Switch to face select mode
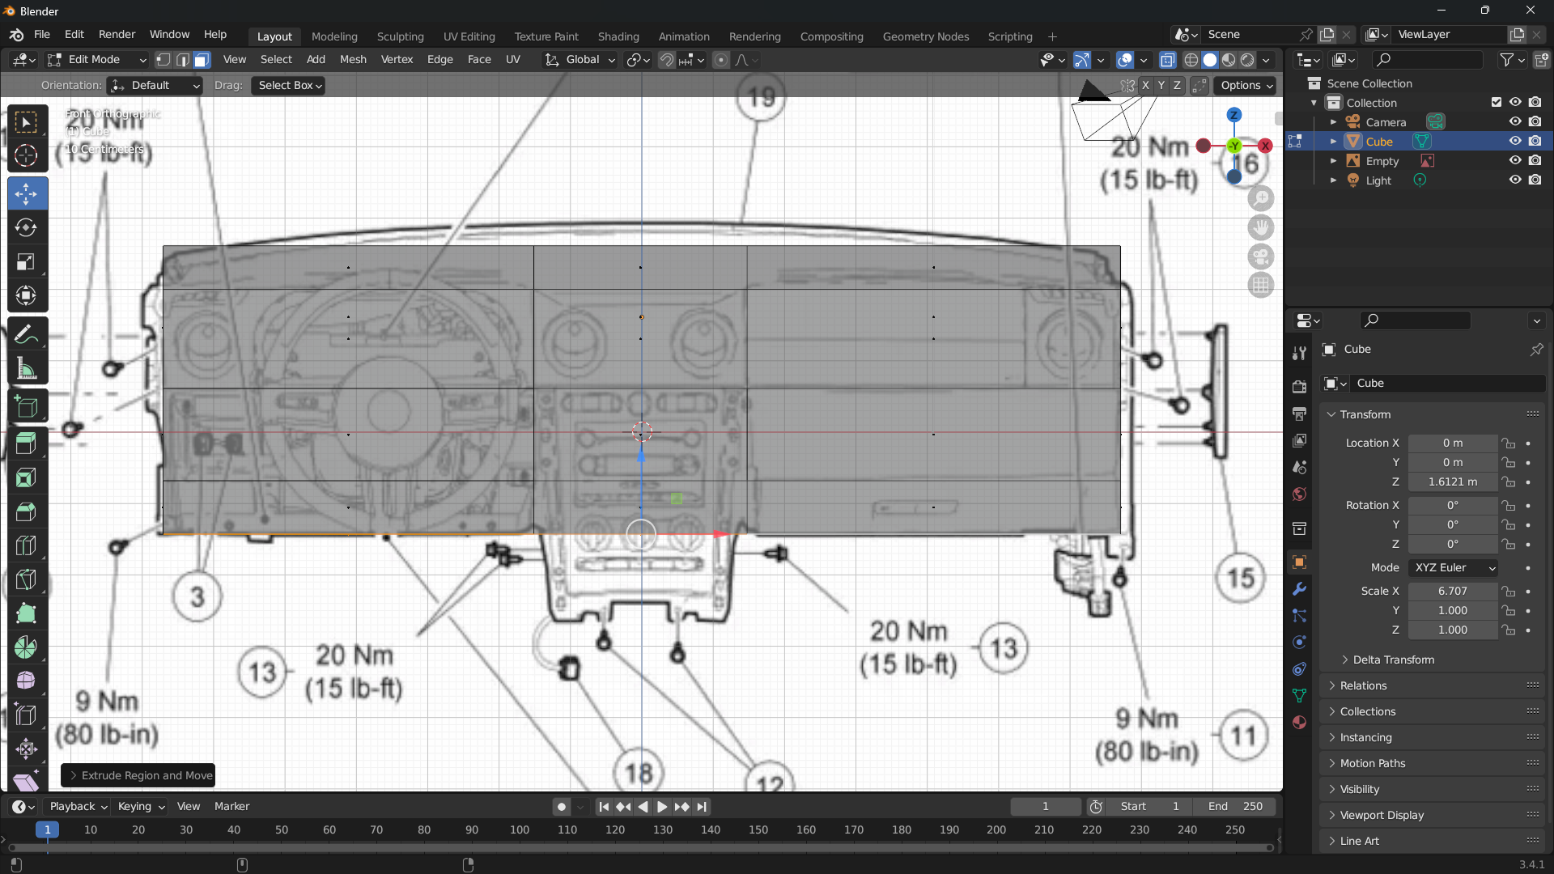 (202, 60)
